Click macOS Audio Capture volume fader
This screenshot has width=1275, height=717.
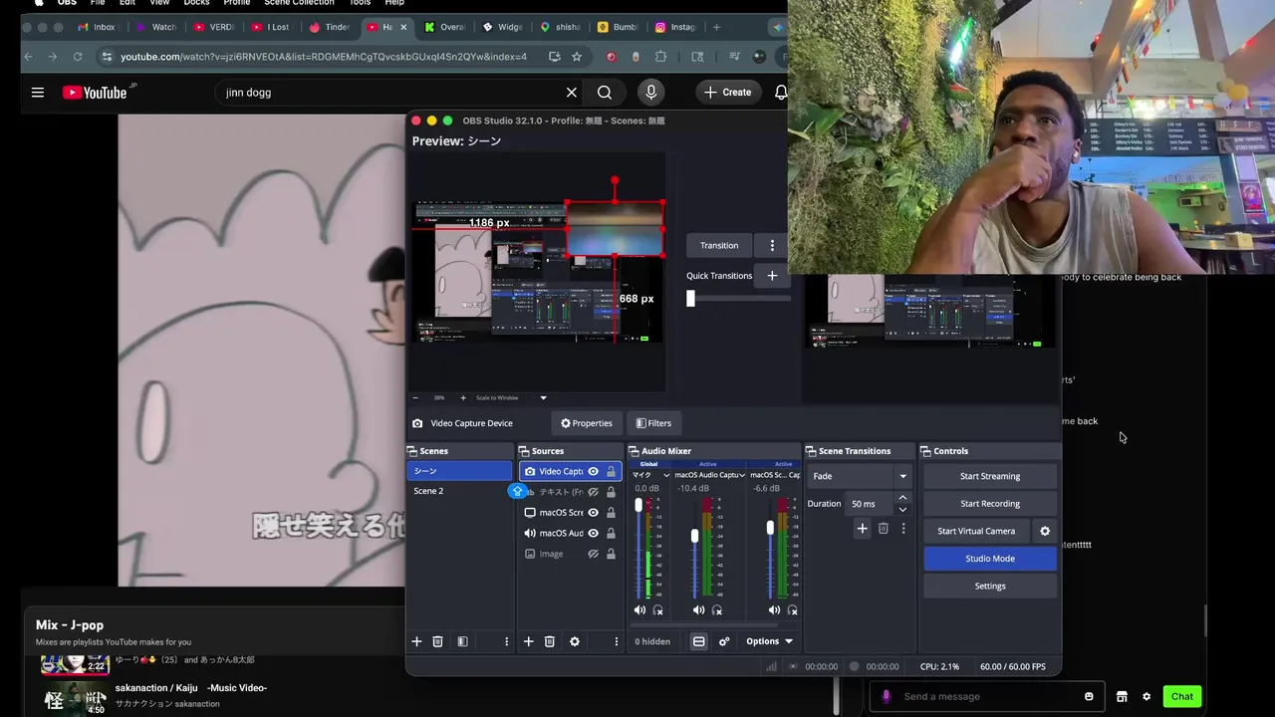click(694, 536)
